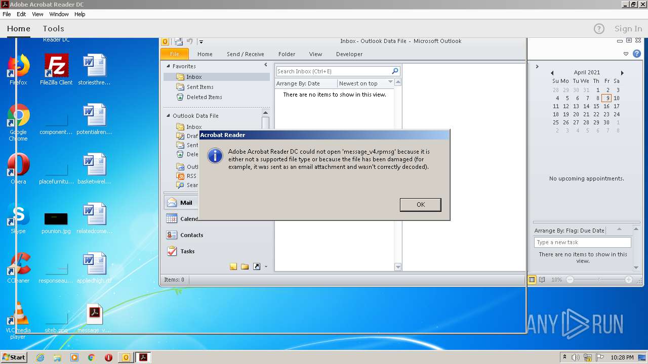Click the Calendar icon in navigation pane
This screenshot has width=648, height=364.
tap(172, 219)
